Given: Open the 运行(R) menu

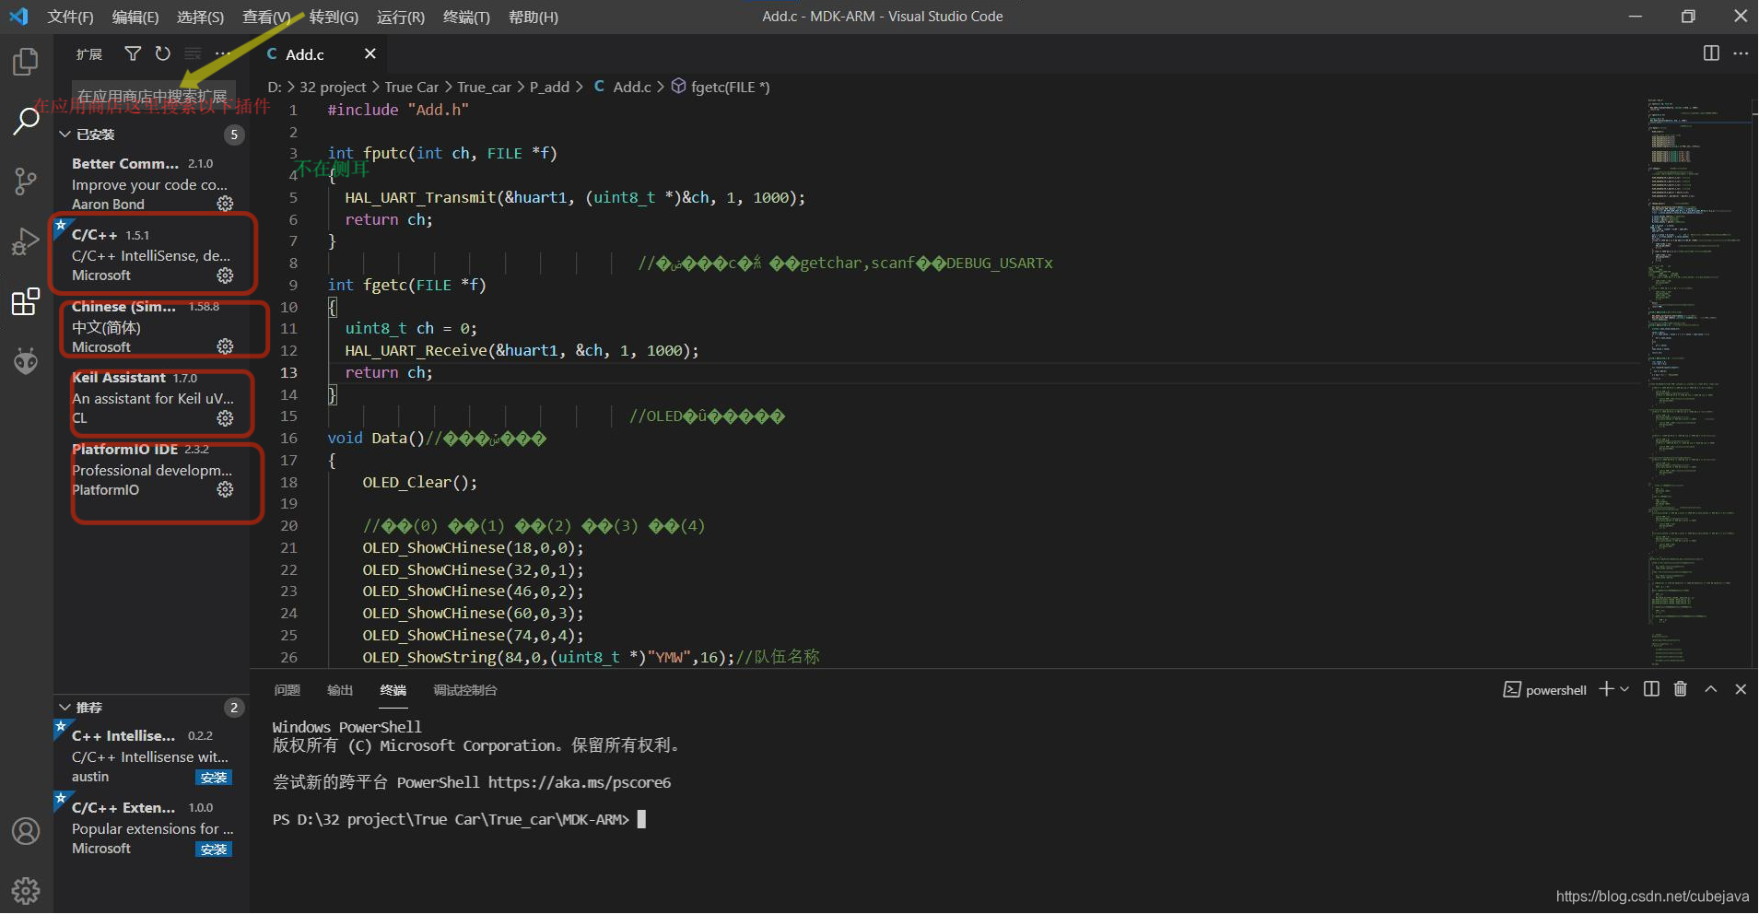Looking at the screenshot, I should click(x=401, y=17).
